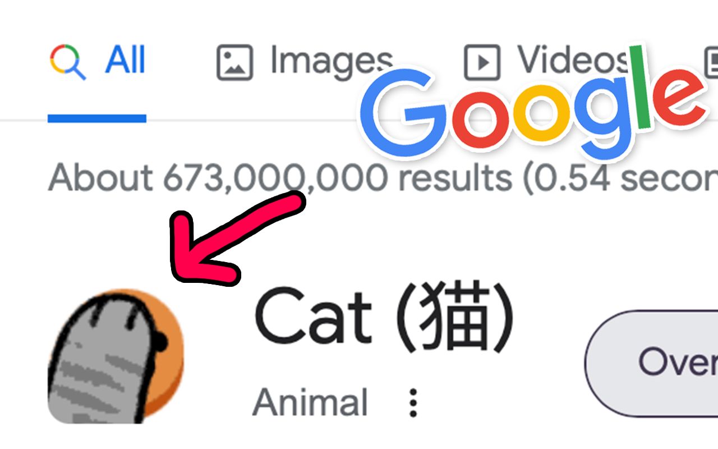Click the gray cat paw thumbnail

[x=115, y=357]
